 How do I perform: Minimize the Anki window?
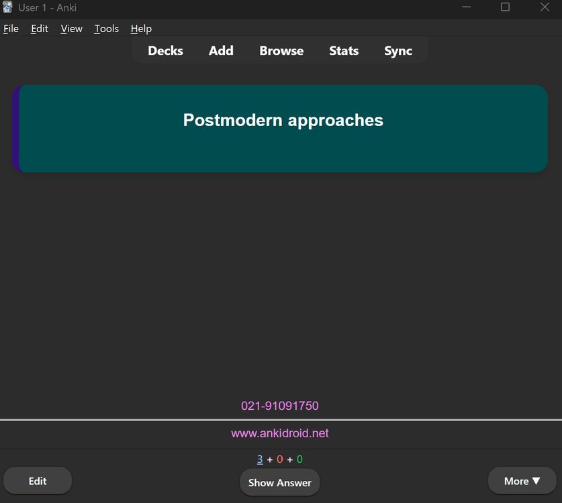(x=466, y=7)
